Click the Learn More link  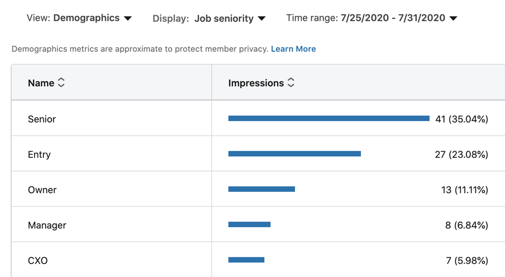(x=293, y=49)
